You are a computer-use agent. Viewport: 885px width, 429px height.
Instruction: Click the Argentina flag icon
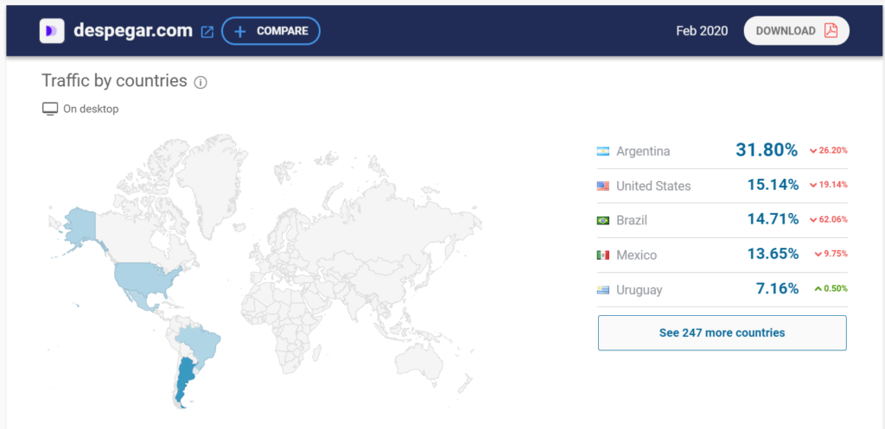(x=602, y=152)
